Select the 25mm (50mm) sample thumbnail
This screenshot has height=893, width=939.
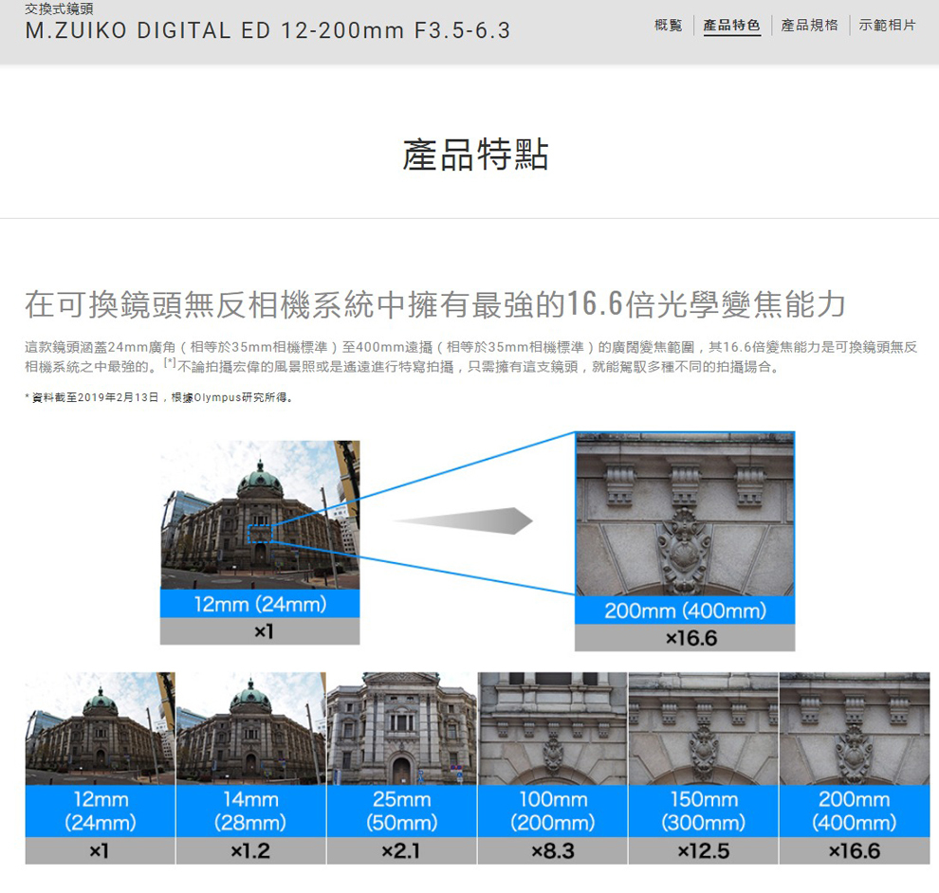pos(400,728)
